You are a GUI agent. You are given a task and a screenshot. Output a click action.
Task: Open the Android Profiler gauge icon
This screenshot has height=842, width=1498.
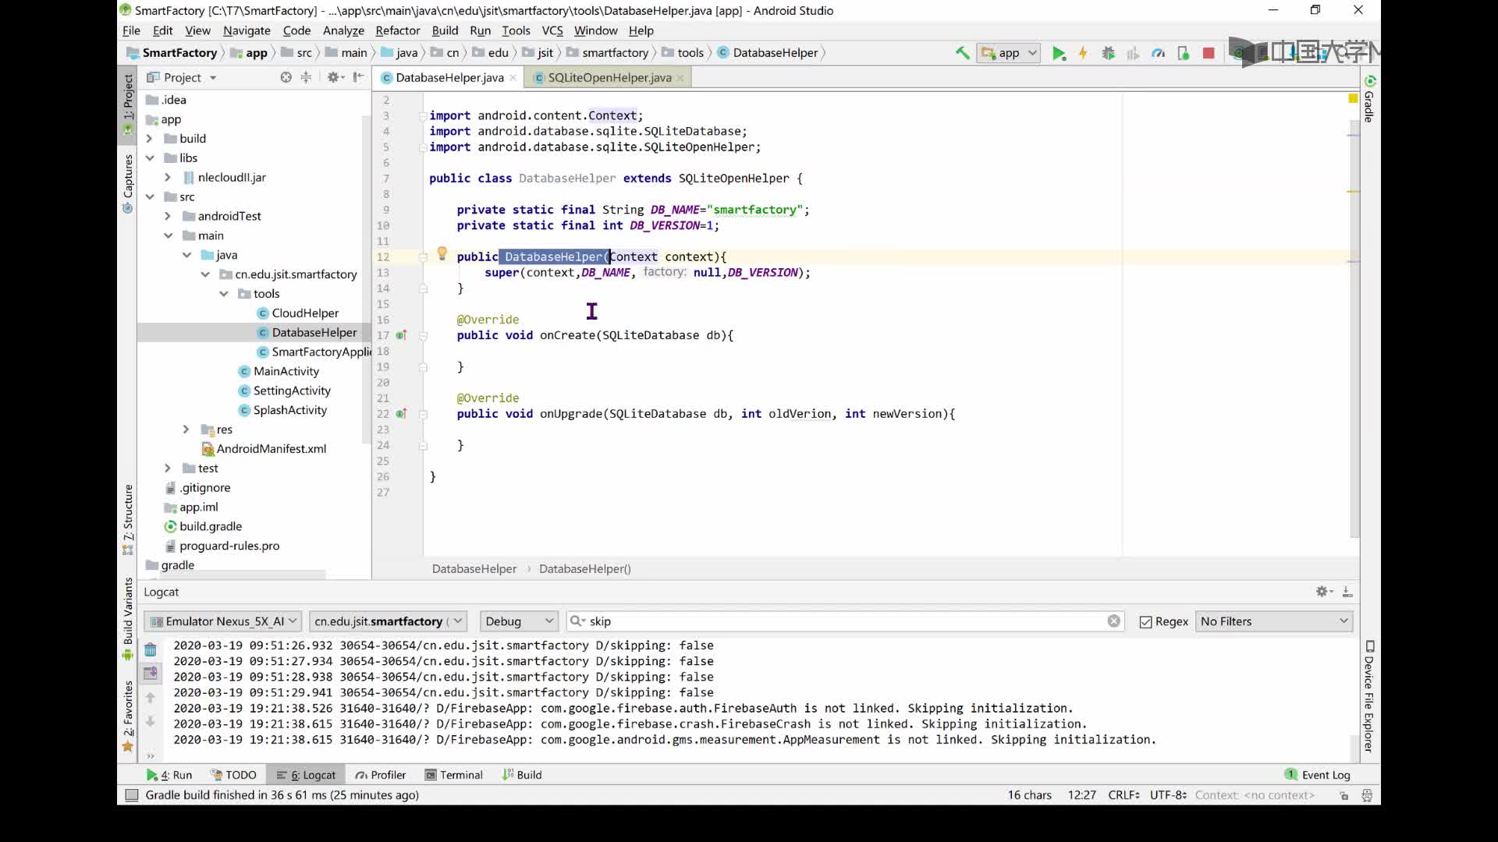tap(1159, 53)
